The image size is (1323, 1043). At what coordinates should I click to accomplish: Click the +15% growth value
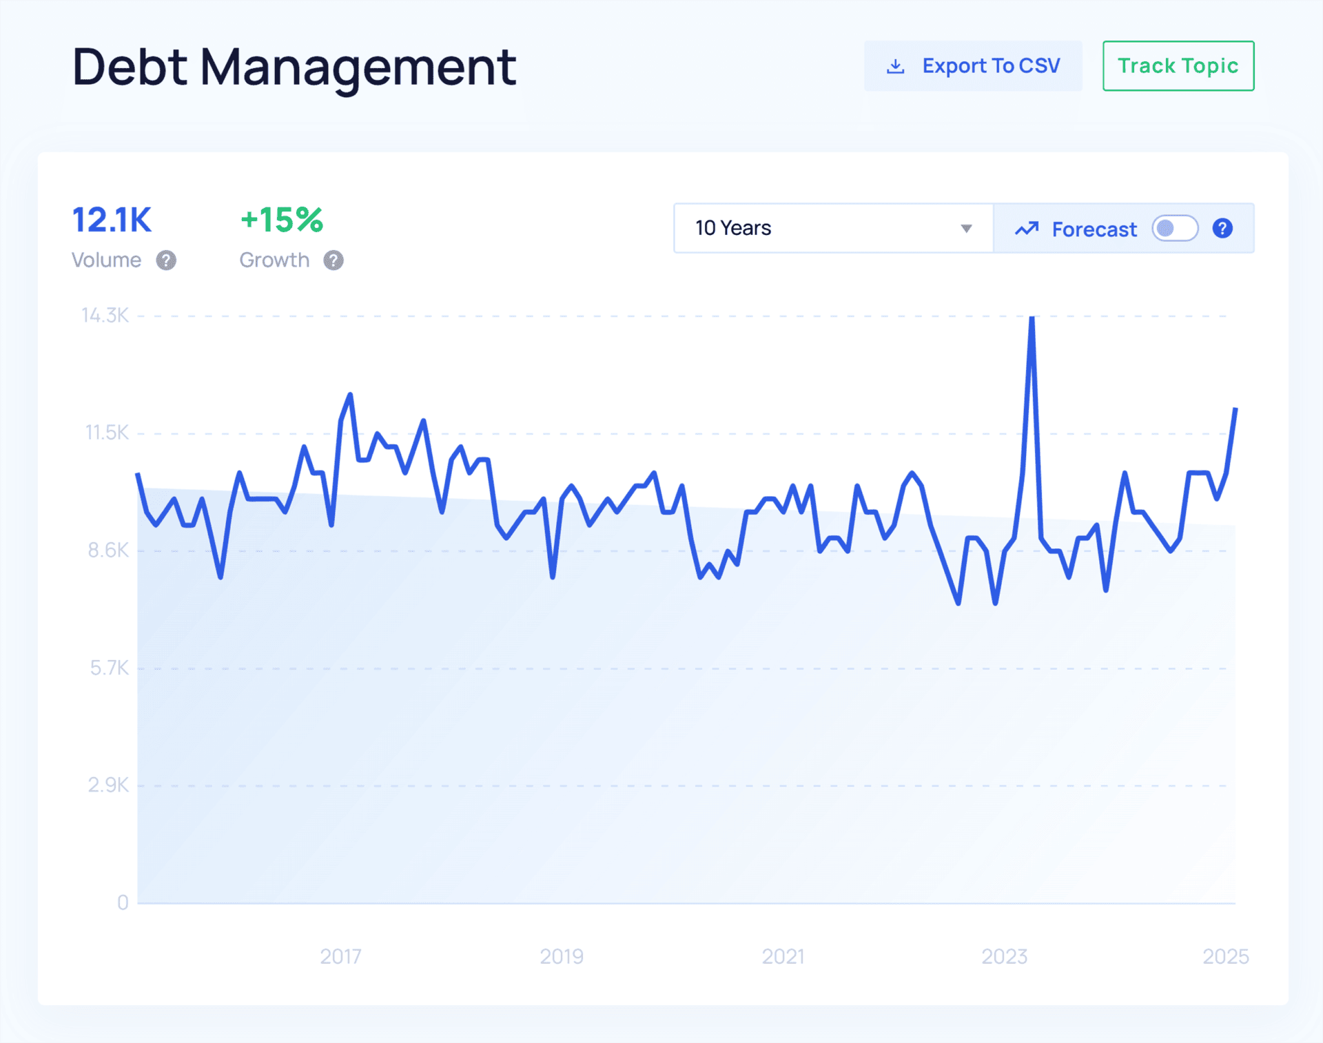click(281, 220)
